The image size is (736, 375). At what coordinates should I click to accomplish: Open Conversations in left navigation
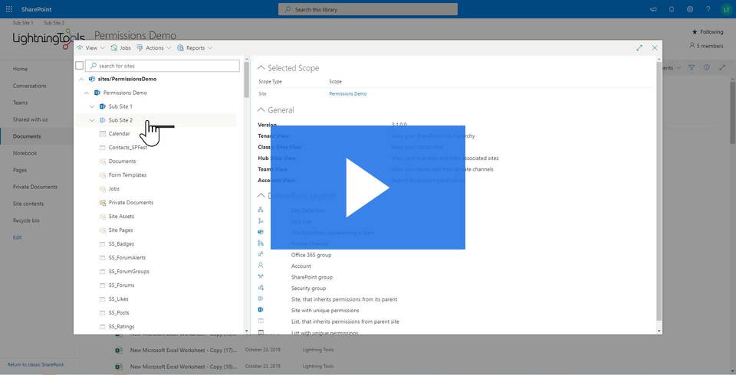click(x=30, y=86)
